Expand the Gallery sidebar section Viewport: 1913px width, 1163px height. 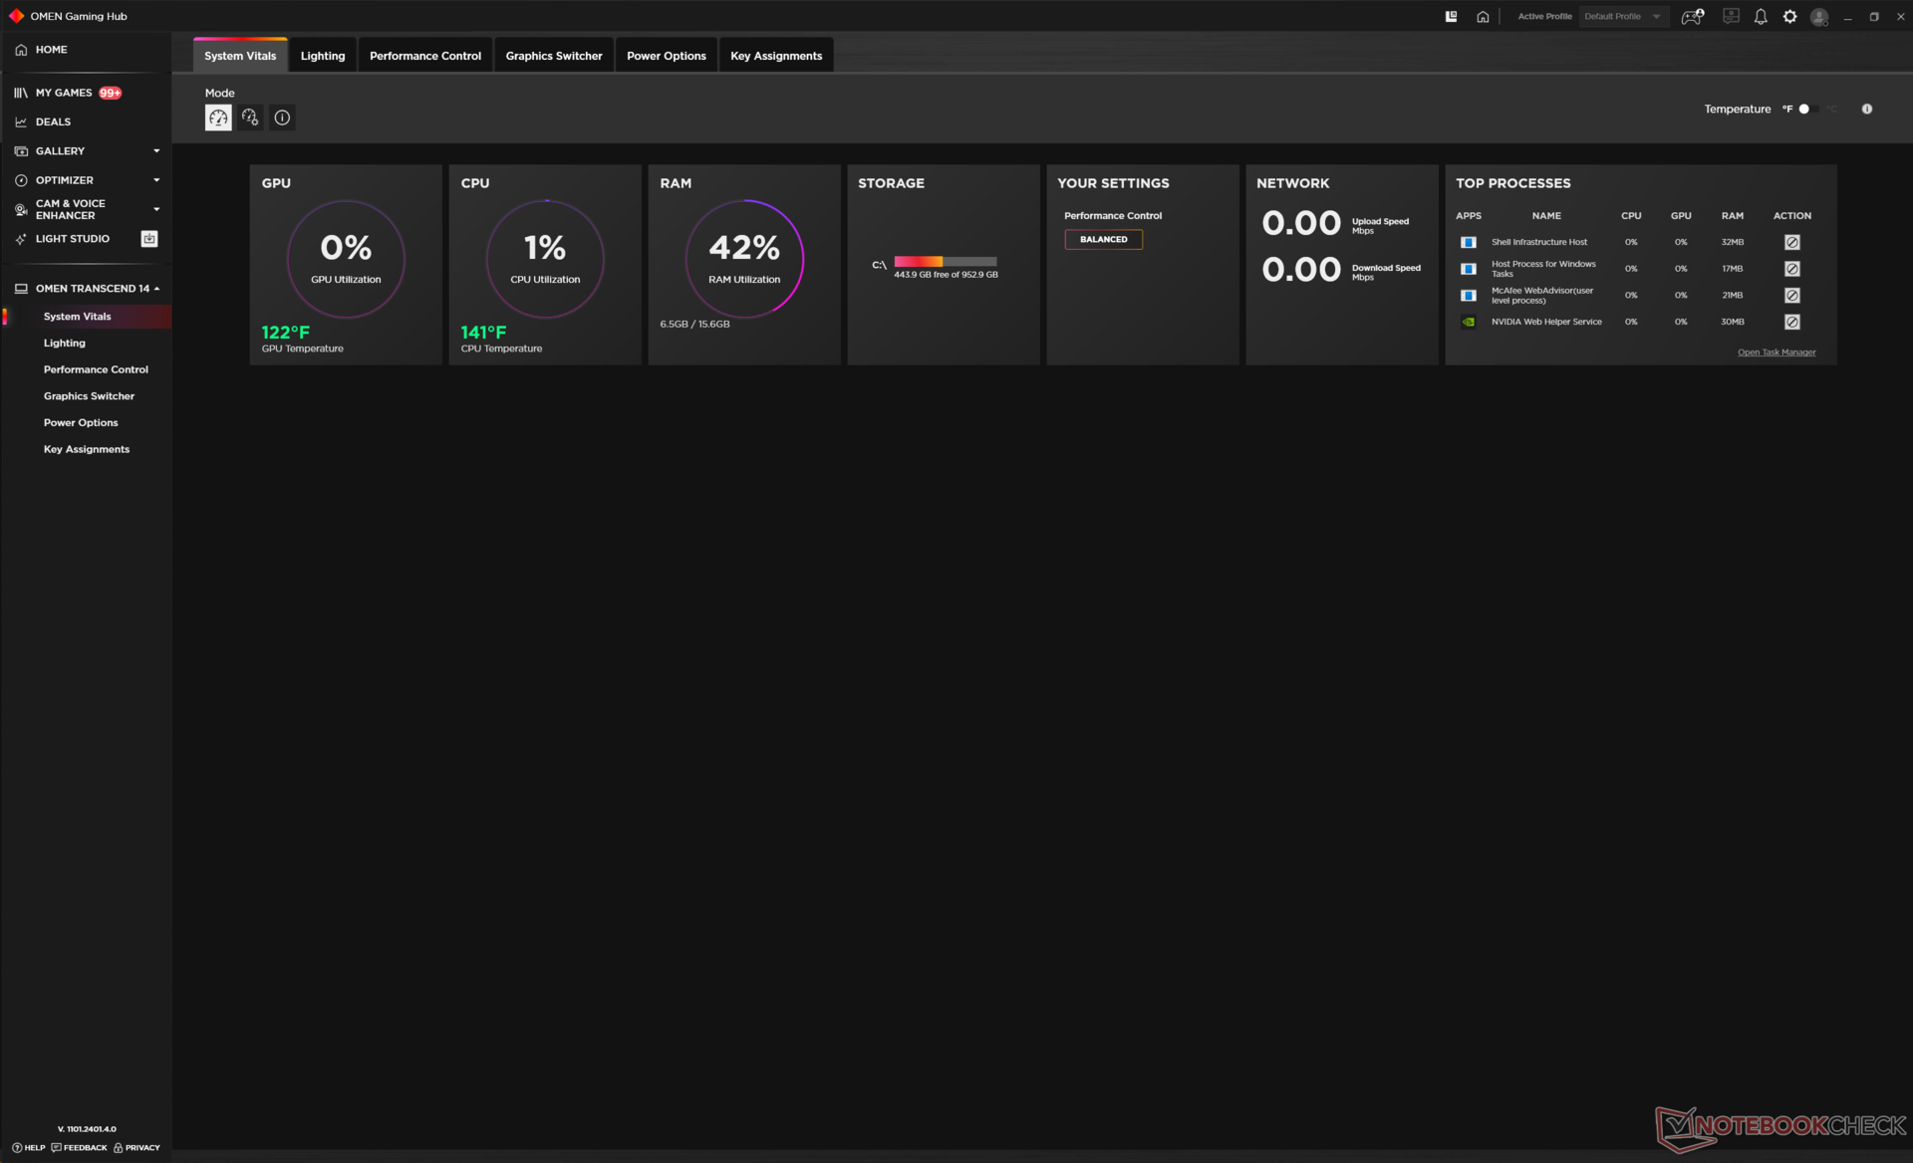(156, 151)
